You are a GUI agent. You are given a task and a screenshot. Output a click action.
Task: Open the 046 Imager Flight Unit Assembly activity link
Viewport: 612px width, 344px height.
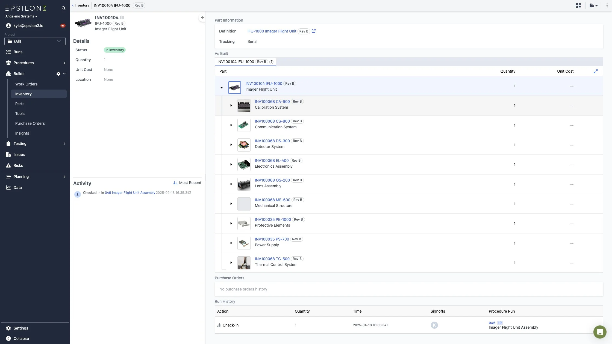[130, 193]
